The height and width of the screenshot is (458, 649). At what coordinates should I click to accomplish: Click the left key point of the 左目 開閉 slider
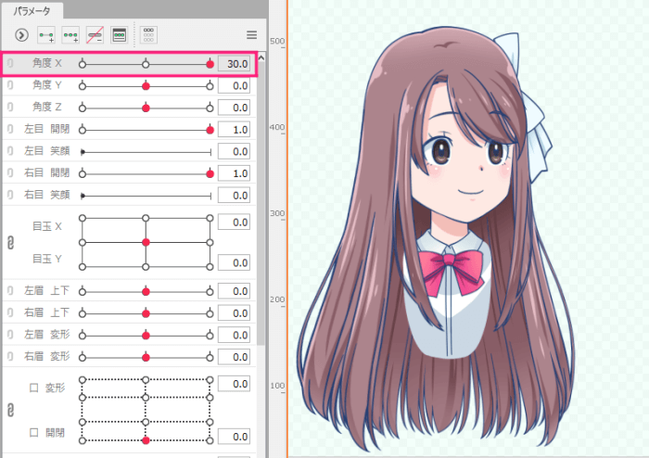[83, 130]
